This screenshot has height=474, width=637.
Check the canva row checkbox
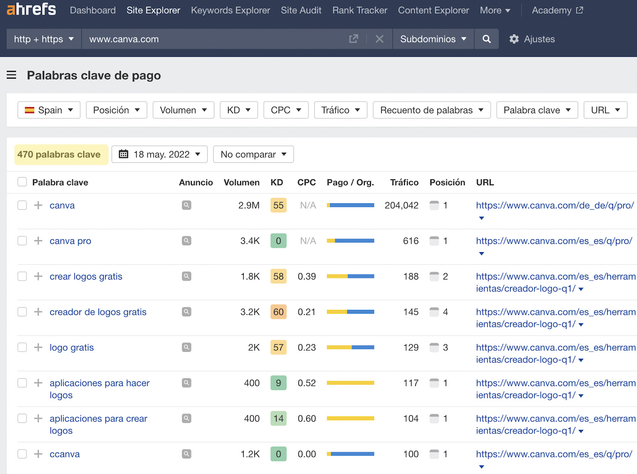[22, 205]
